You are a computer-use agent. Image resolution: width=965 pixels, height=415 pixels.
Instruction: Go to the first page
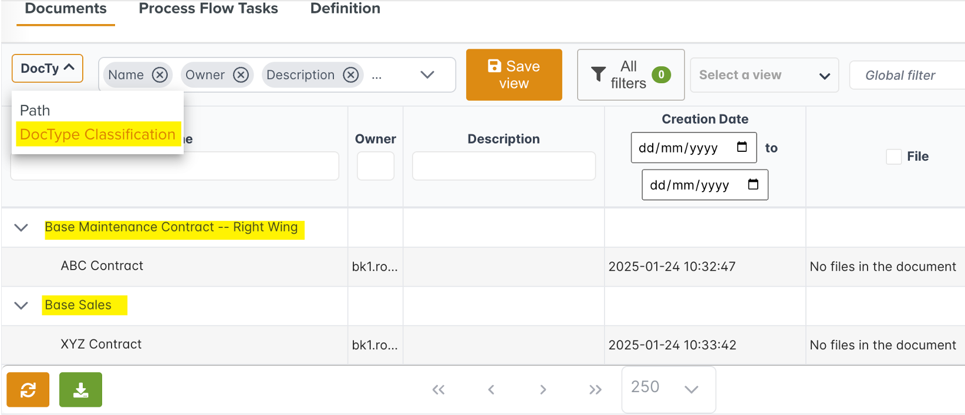[438, 390]
